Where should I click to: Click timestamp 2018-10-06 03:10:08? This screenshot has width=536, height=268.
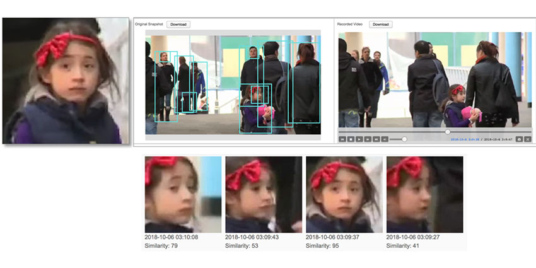172,237
